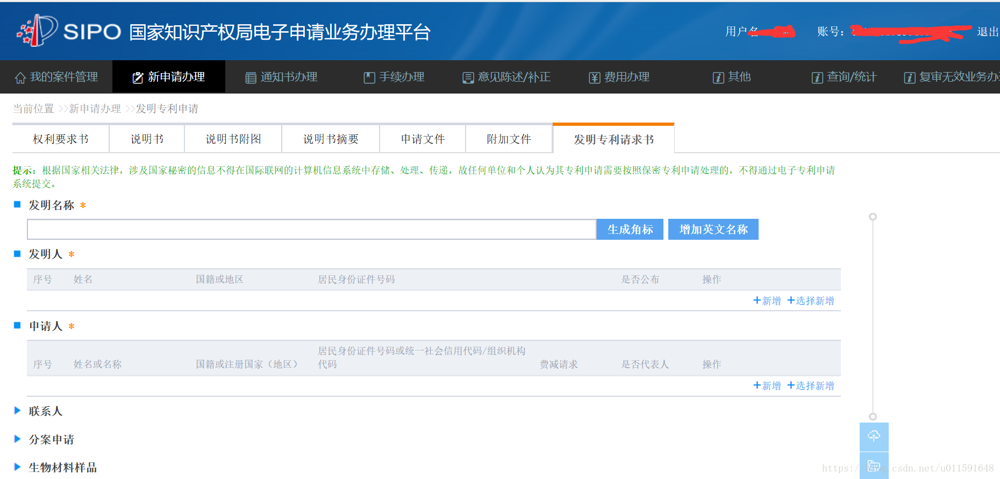
Task: Switch to 附加文件 tab
Action: tap(509, 139)
